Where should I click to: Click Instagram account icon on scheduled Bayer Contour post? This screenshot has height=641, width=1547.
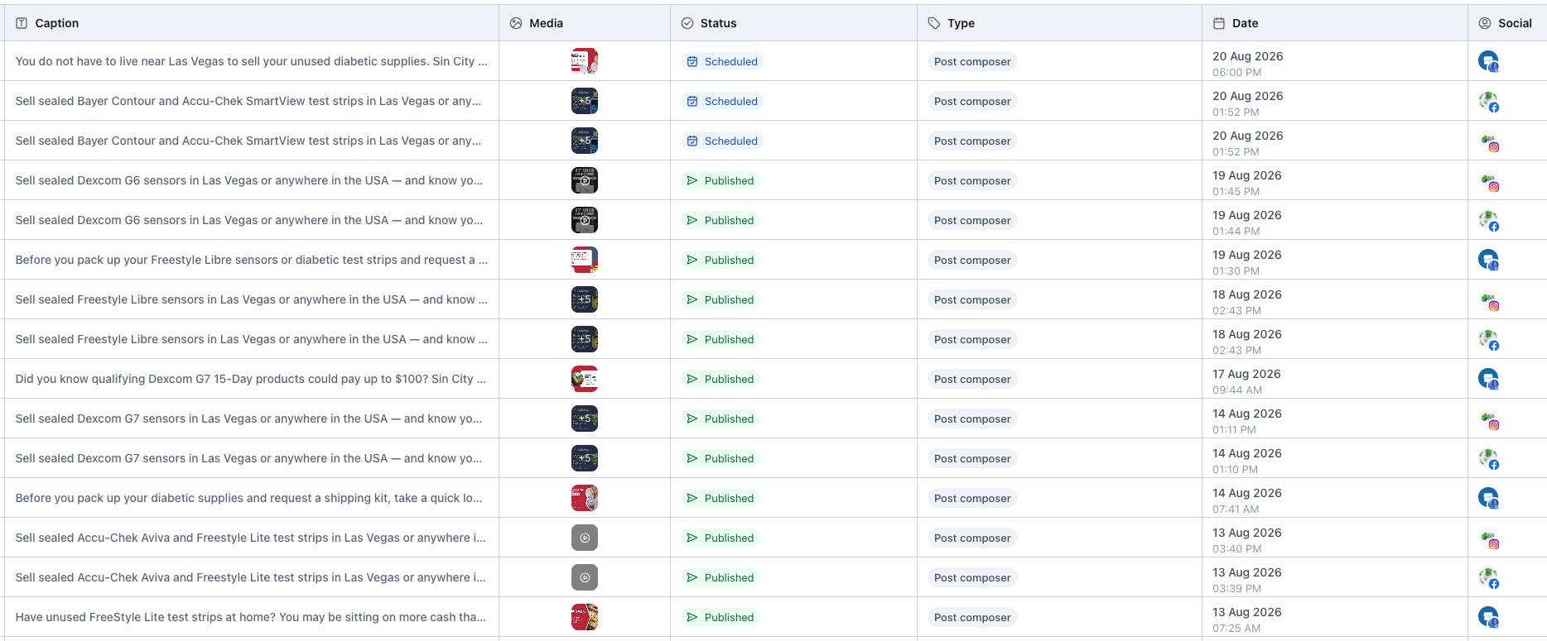pyautogui.click(x=1488, y=141)
